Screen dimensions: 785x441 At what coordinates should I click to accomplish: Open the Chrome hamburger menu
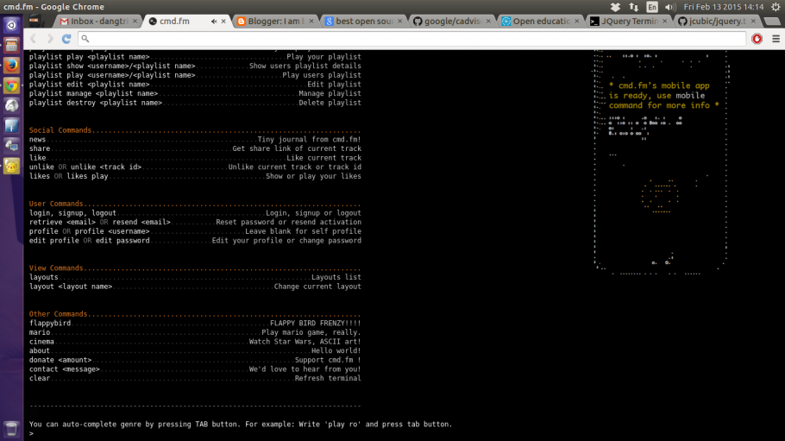pyautogui.click(x=774, y=39)
